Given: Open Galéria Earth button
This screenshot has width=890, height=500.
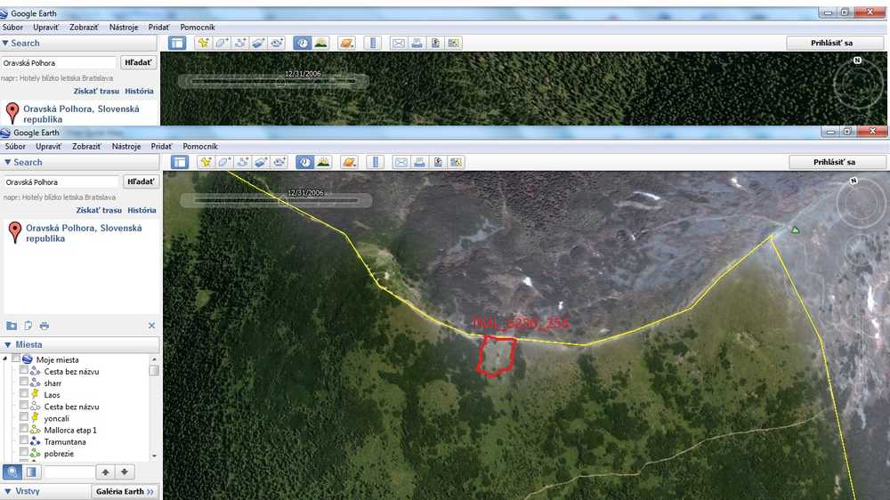Looking at the screenshot, I should (x=125, y=491).
